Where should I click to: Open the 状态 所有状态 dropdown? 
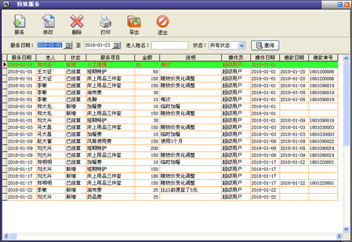pos(241,45)
